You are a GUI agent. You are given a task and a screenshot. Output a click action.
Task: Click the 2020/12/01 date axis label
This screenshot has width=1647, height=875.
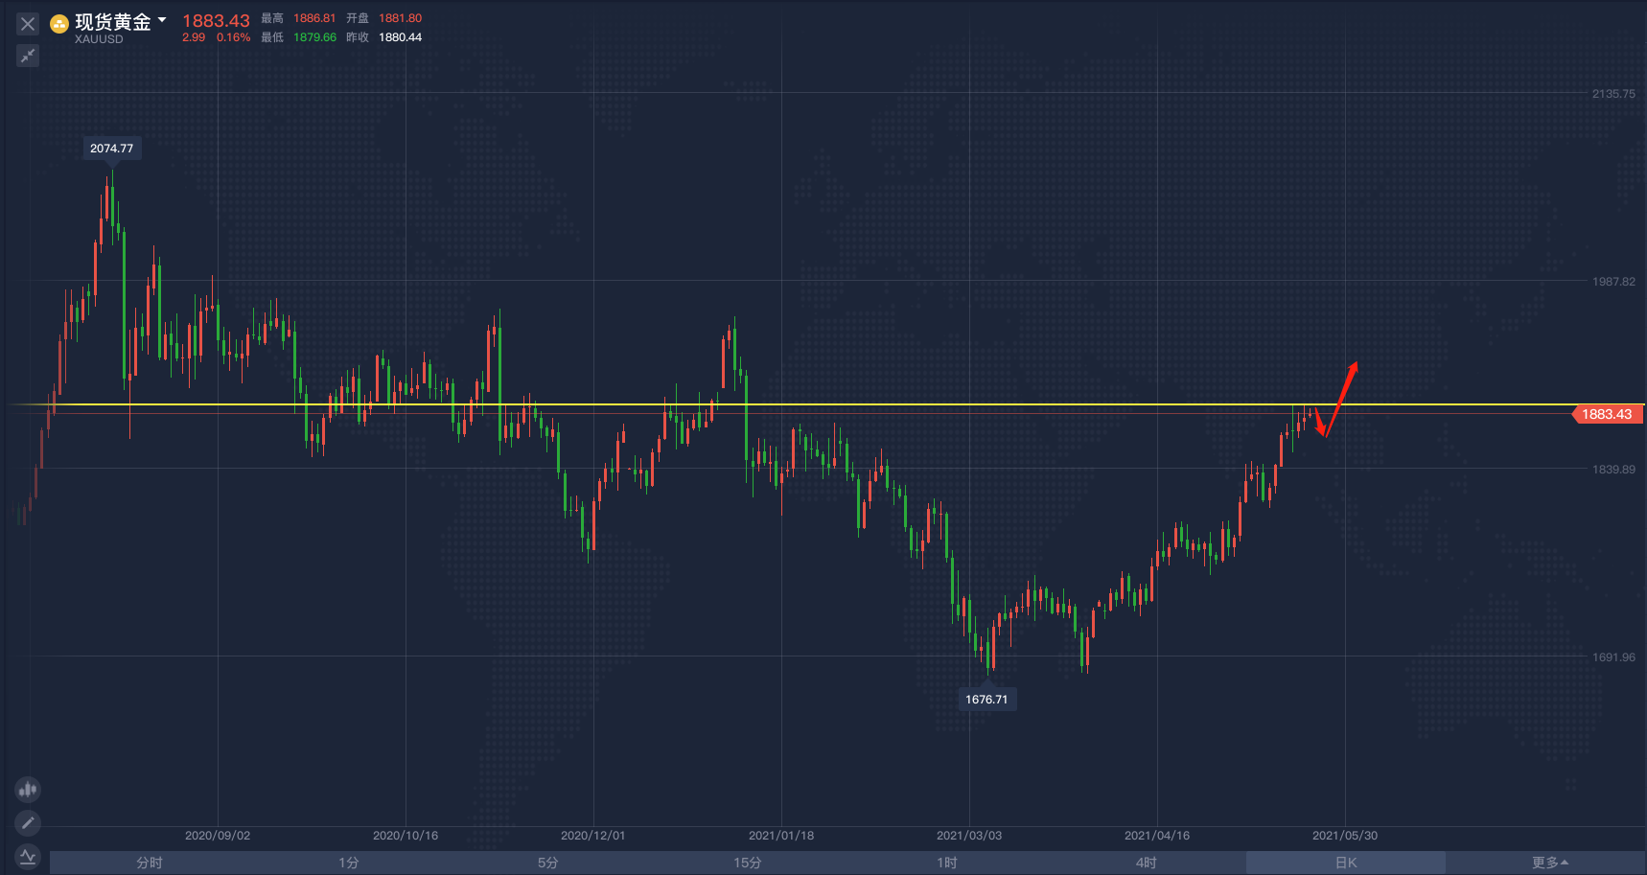point(593,836)
